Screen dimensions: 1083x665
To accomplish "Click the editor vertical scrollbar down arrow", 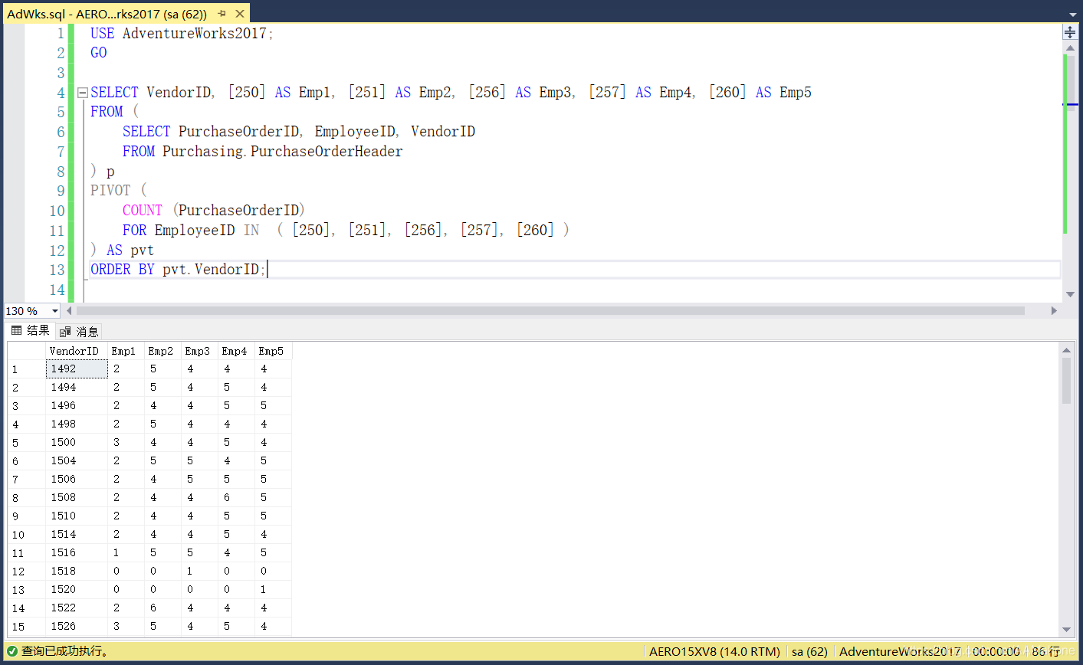I will (1070, 294).
